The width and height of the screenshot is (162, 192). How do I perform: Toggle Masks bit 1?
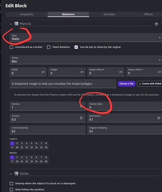12,157
